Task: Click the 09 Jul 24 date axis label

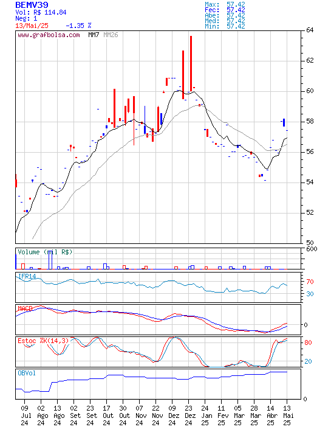Action: tap(24, 415)
